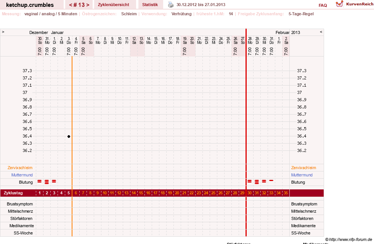Image resolution: width=374 pixels, height=244 pixels.
Task: Open the Statistik tab
Action: [x=150, y=5]
